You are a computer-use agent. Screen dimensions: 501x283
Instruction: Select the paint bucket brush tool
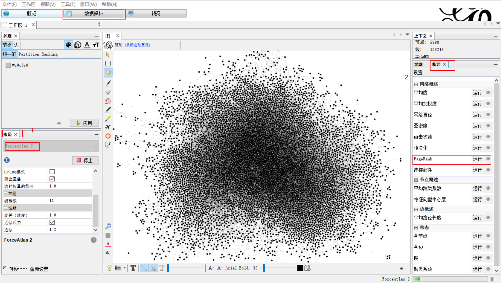click(x=108, y=101)
